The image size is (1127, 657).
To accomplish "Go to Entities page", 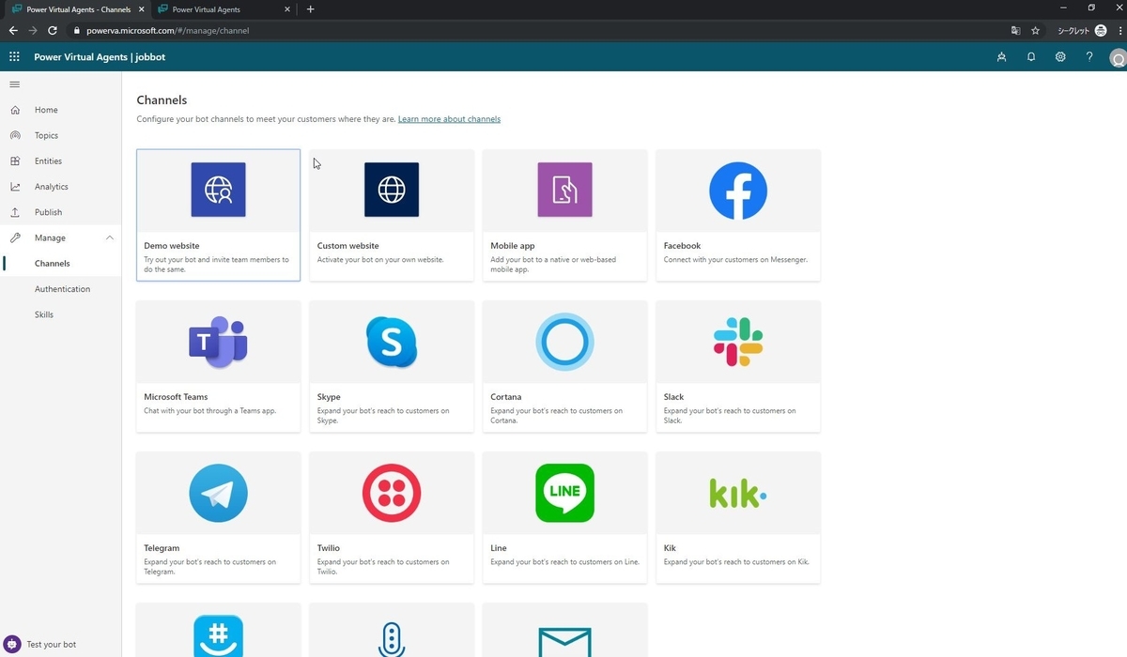I will pos(49,160).
